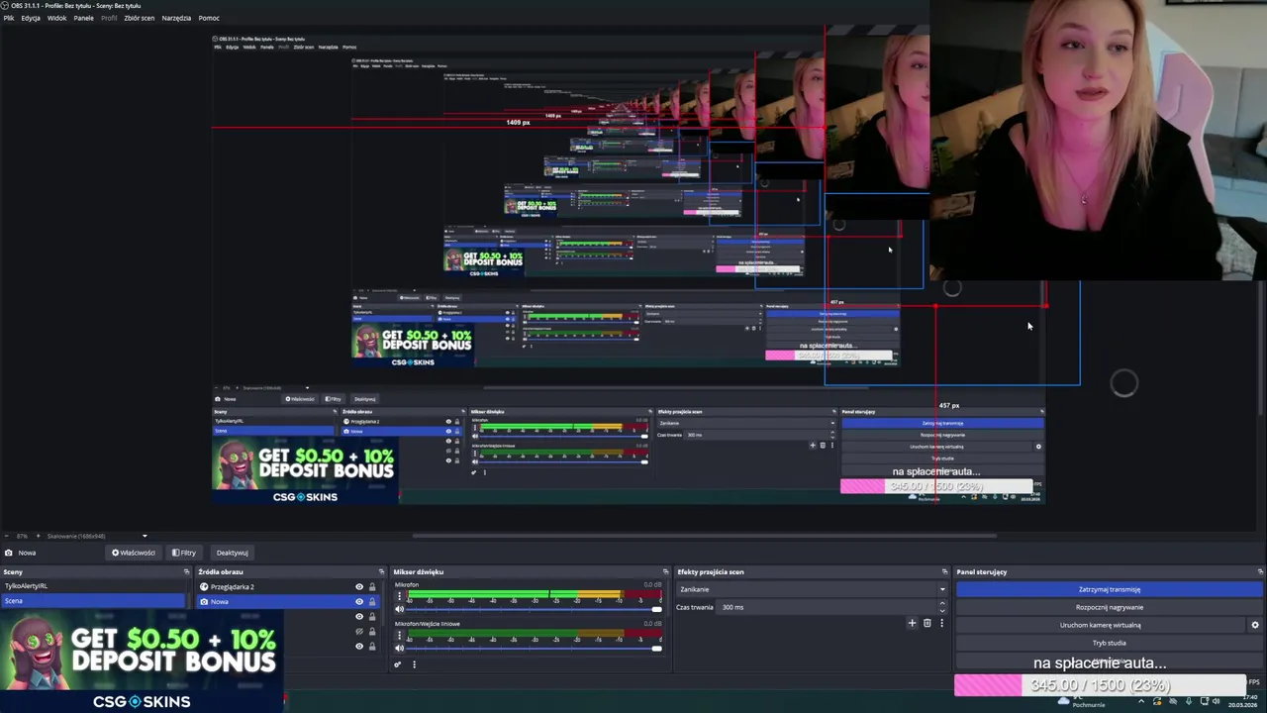
Task: Delete the transition with trash icon
Action: [x=927, y=623]
